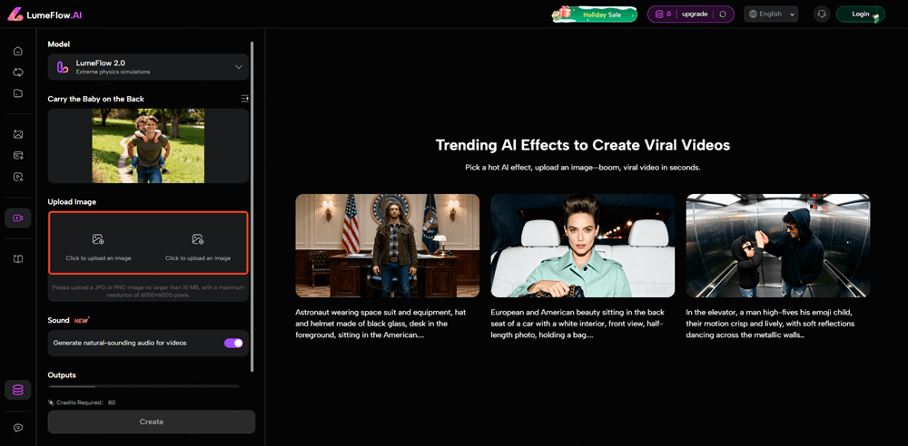Viewport: 908px width, 446px height.
Task: Click the purple credits stack sidebar icon
Action: point(17,390)
